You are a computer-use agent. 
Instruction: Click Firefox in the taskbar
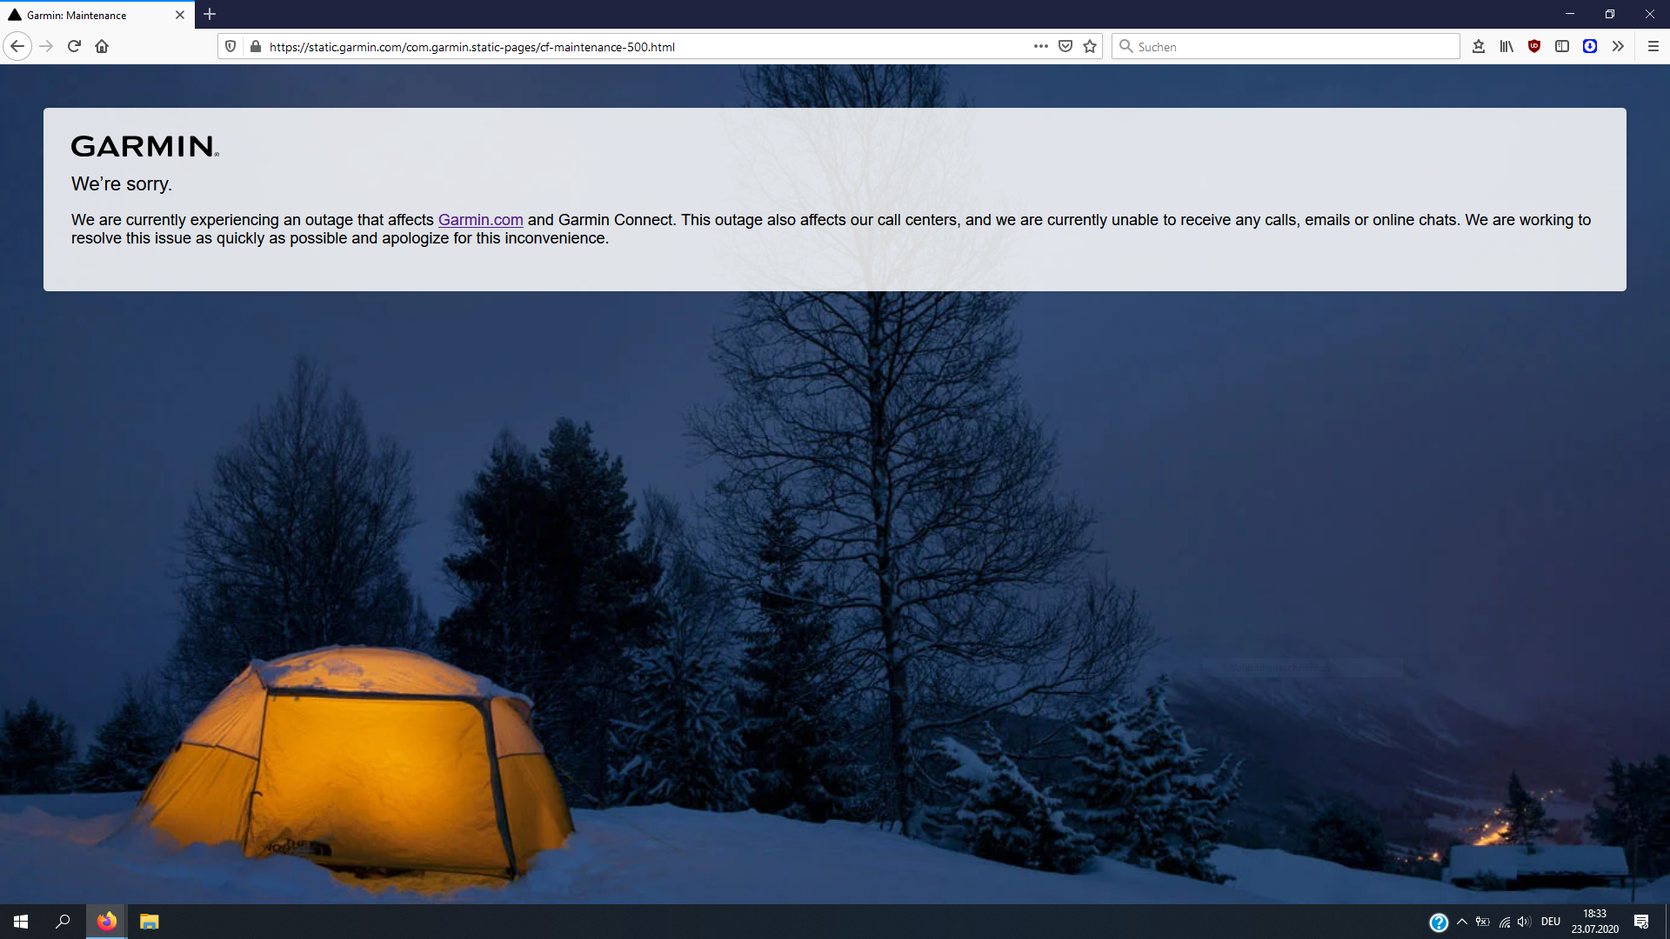point(106,922)
